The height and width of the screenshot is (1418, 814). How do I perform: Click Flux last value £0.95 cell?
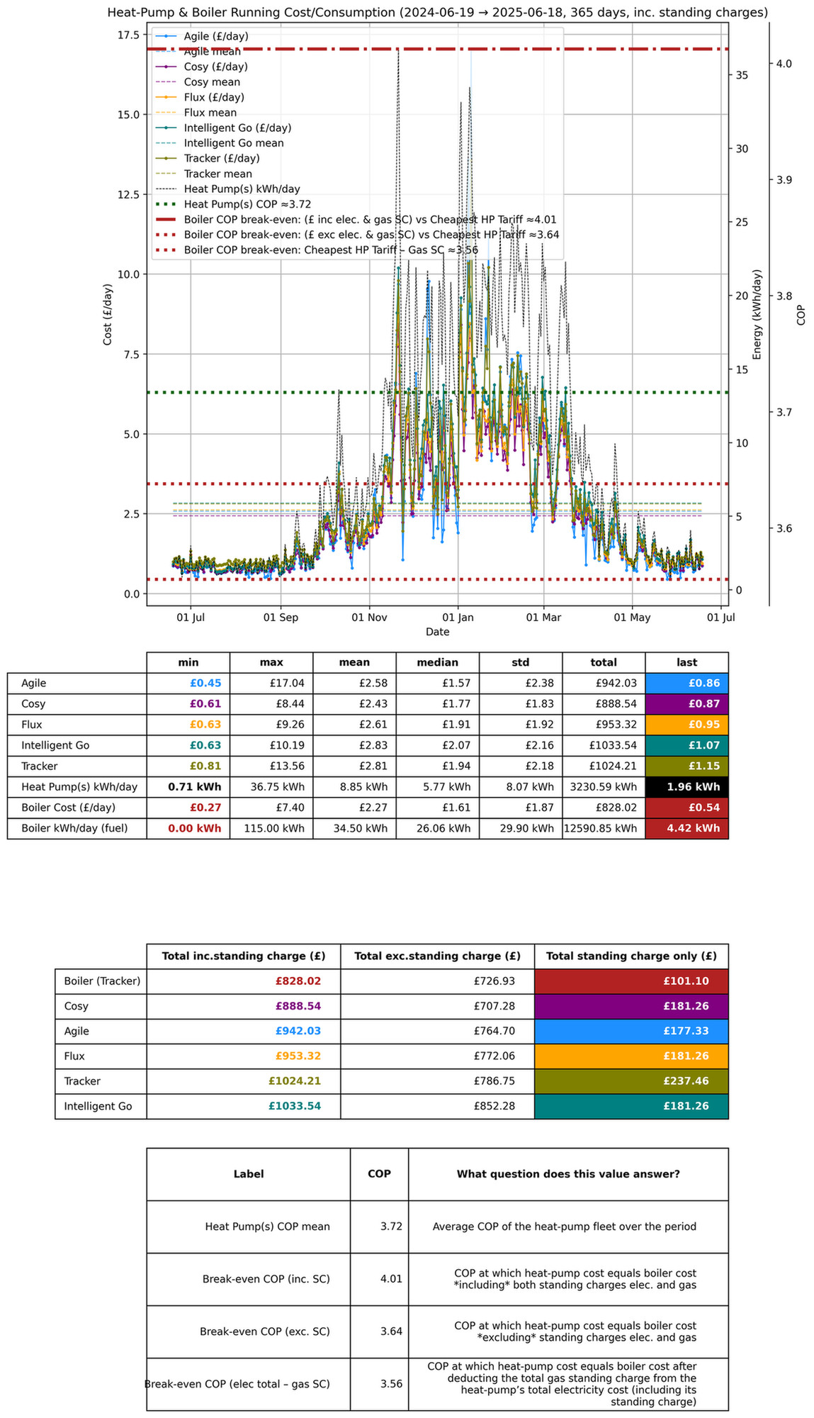687,725
